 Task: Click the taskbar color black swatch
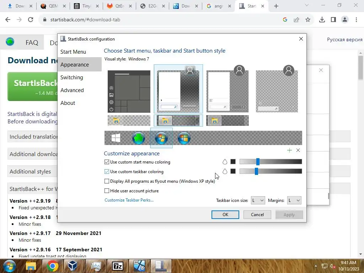233,171
